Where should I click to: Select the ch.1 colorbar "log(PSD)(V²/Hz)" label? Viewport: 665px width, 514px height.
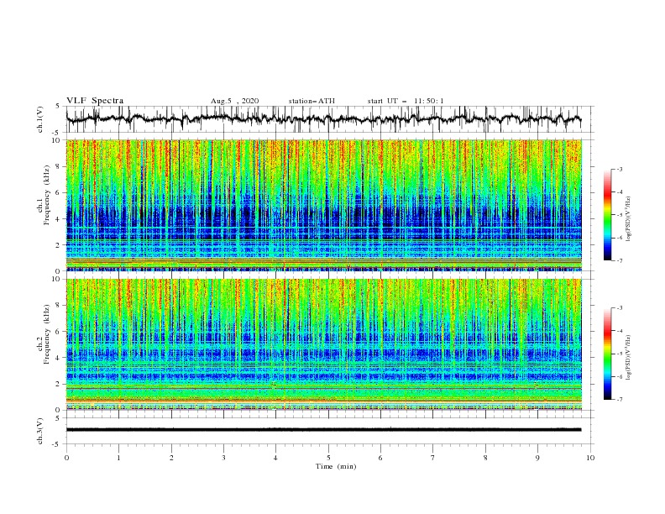(x=629, y=219)
